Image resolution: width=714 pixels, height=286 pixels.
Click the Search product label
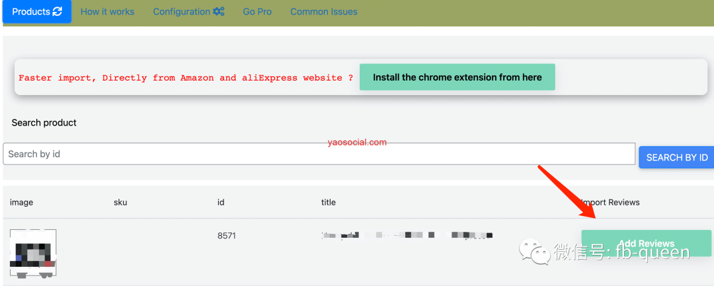click(44, 123)
